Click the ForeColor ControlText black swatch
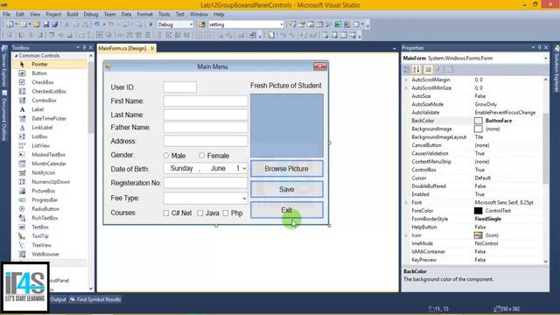Screen dimensions: 560x315 [x=479, y=211]
